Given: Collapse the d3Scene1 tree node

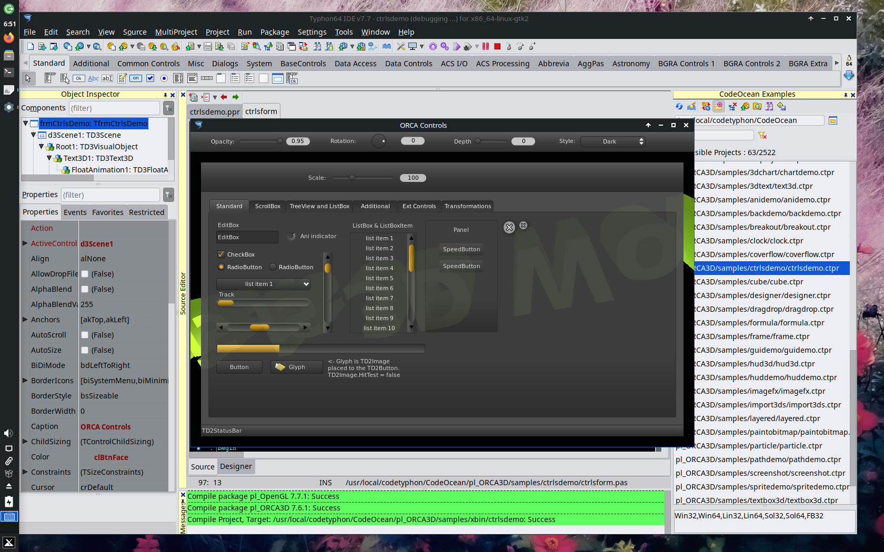Looking at the screenshot, I should pos(34,135).
